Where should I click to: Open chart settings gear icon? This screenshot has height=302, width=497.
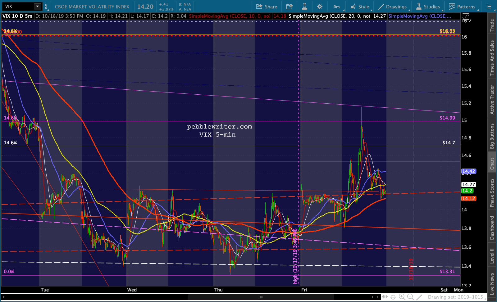(320, 7)
